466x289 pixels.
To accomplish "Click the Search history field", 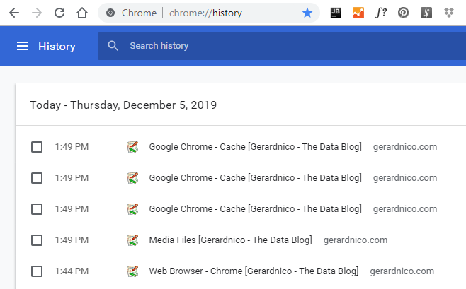I will click(283, 46).
